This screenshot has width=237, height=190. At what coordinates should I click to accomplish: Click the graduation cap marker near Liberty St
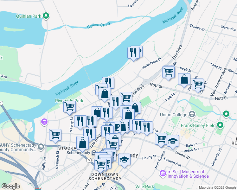click(124, 161)
